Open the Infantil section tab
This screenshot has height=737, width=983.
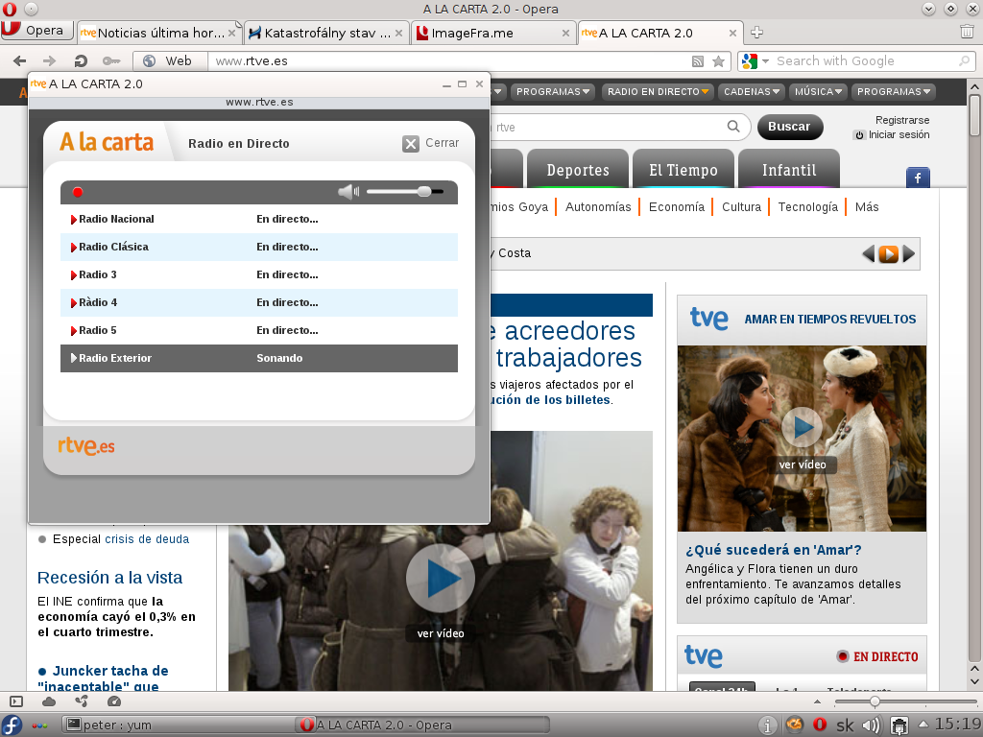789,169
